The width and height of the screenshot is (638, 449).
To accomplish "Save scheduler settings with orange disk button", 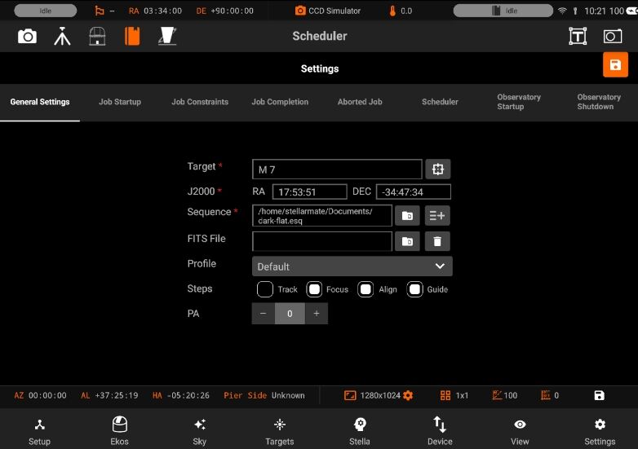I will tap(615, 64).
